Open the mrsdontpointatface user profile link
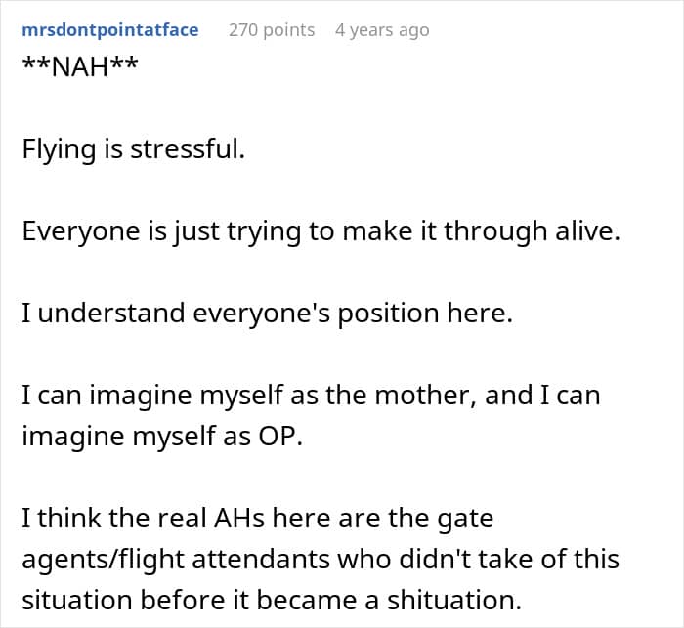The height and width of the screenshot is (628, 684). 110,30
